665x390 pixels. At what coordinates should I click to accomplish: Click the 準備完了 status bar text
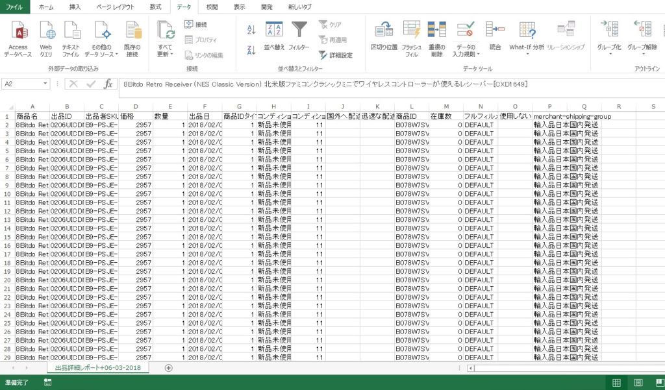(17, 382)
